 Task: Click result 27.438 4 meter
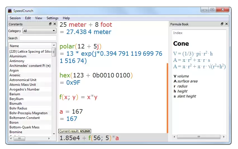89,32
